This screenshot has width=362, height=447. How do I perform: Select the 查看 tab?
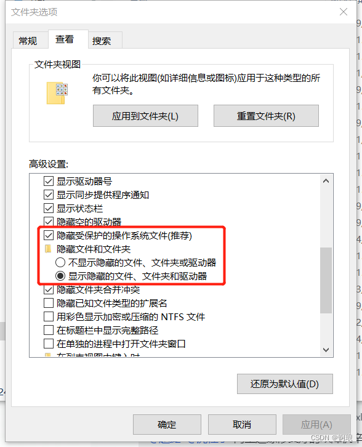65,39
